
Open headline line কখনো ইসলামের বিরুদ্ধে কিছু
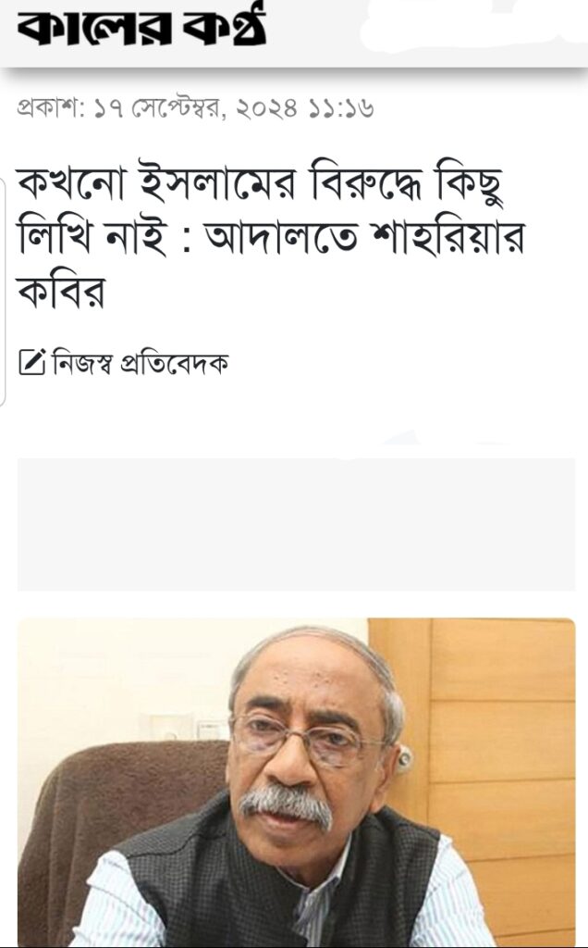(x=260, y=183)
